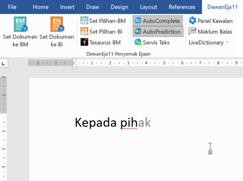
Task: Toggle the AutoComplete feature
Action: pyautogui.click(x=157, y=21)
